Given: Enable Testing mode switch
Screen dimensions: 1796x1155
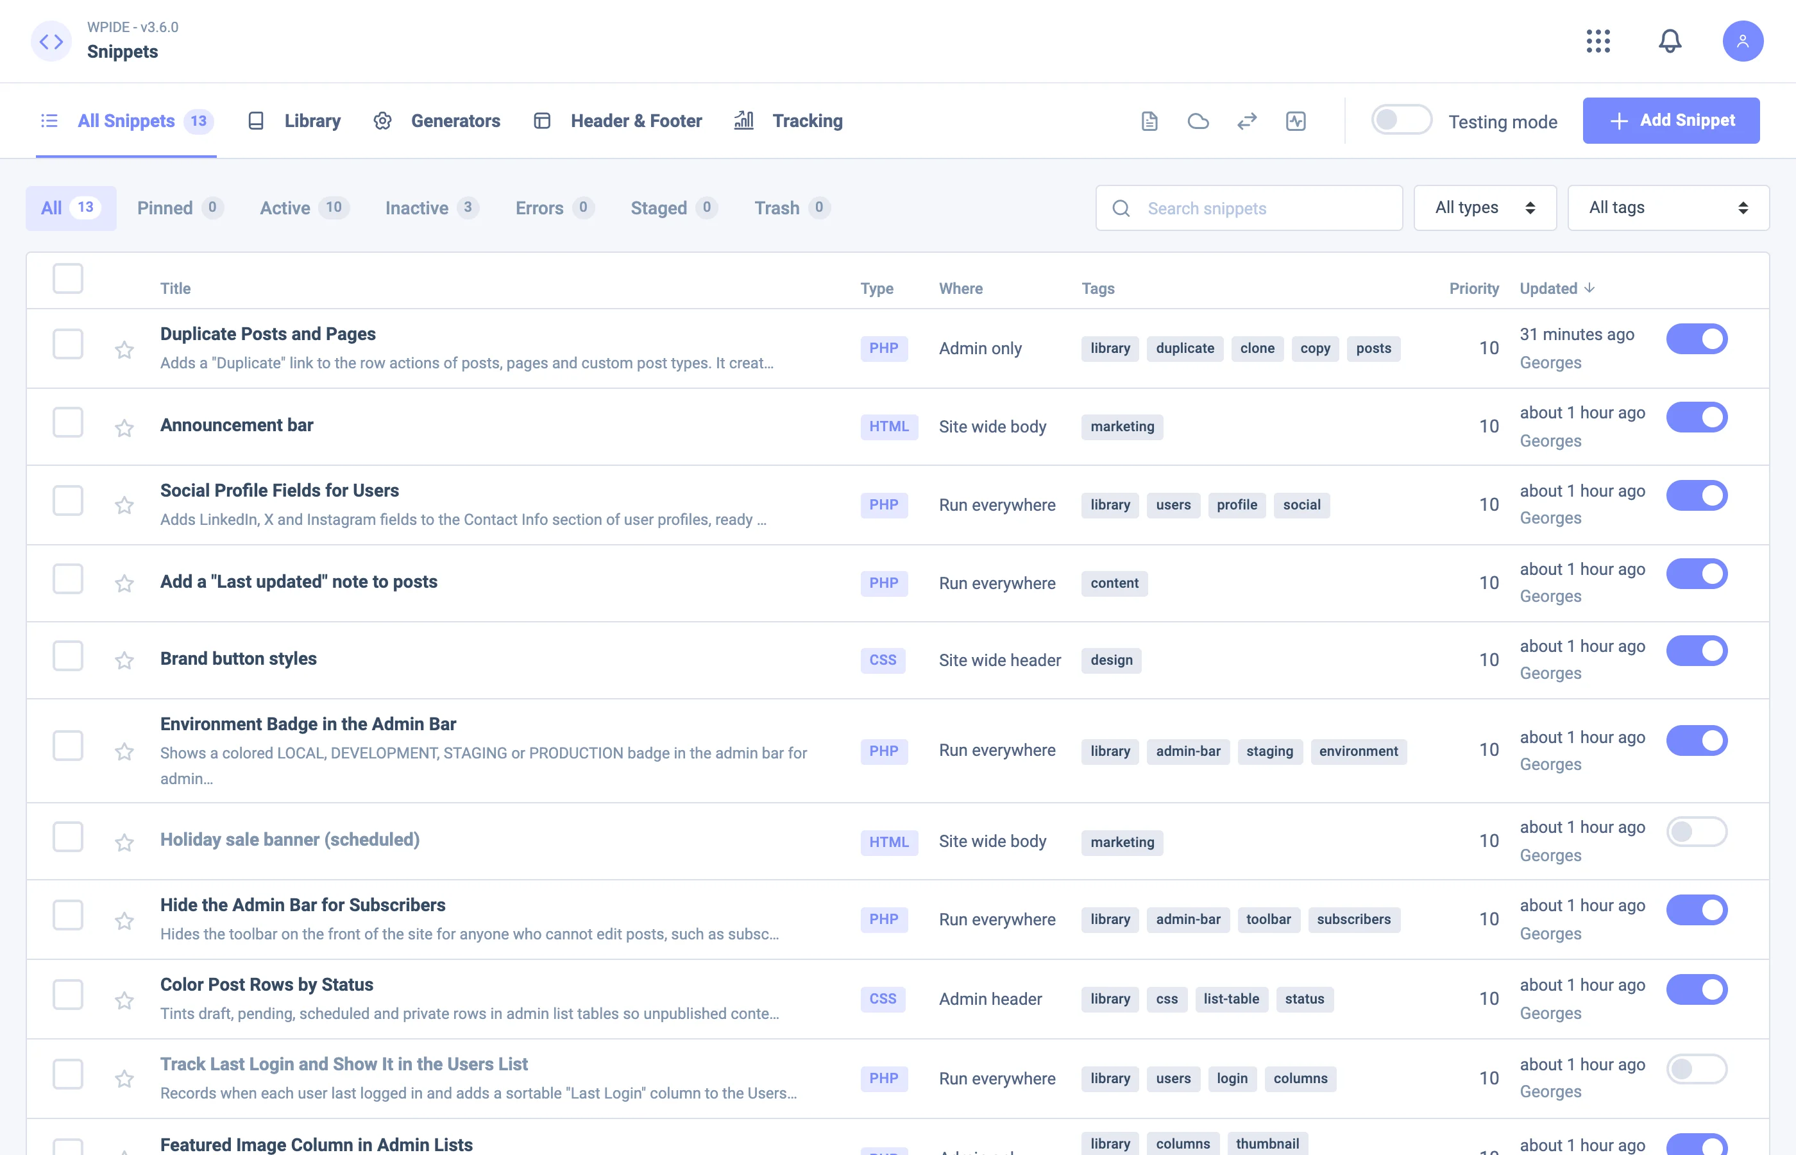Looking at the screenshot, I should pyautogui.click(x=1402, y=120).
